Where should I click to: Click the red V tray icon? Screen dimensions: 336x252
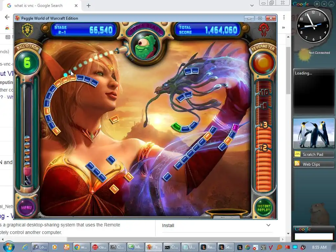click(x=271, y=247)
